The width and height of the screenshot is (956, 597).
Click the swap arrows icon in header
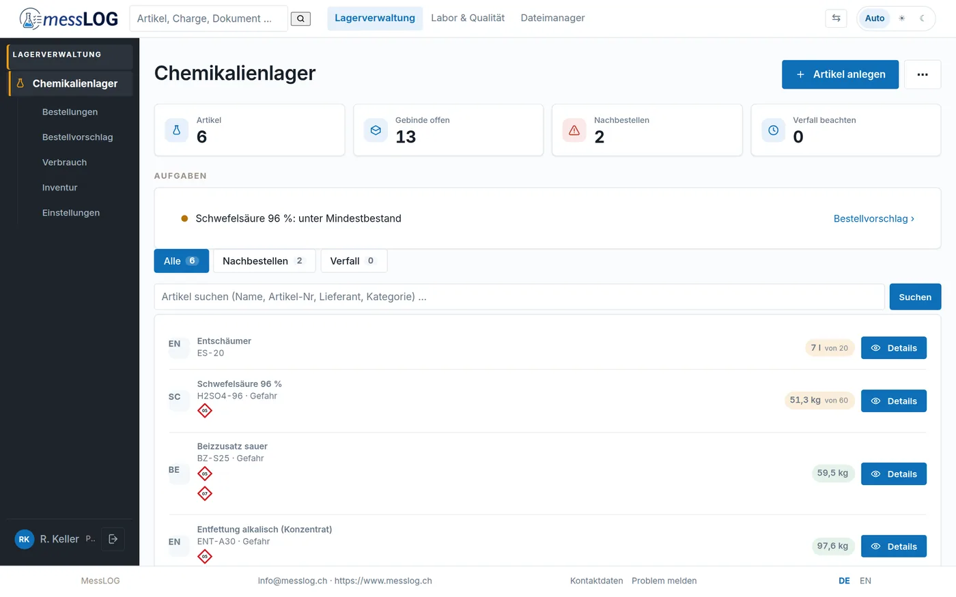pos(836,18)
